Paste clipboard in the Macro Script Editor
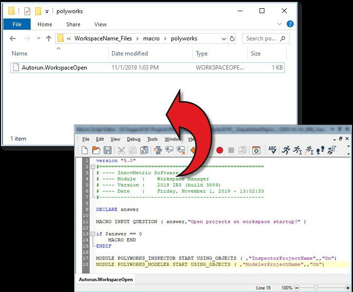 144,150
